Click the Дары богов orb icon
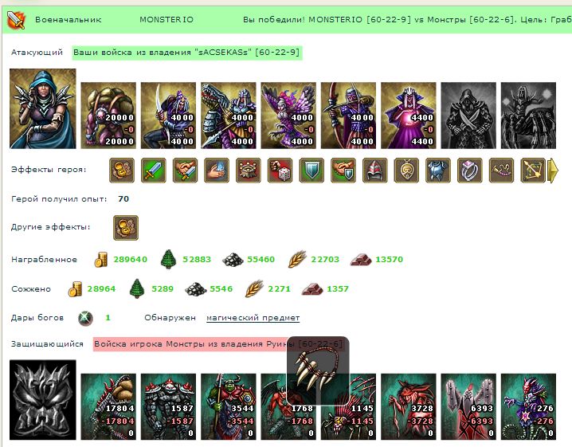 pos(86,318)
